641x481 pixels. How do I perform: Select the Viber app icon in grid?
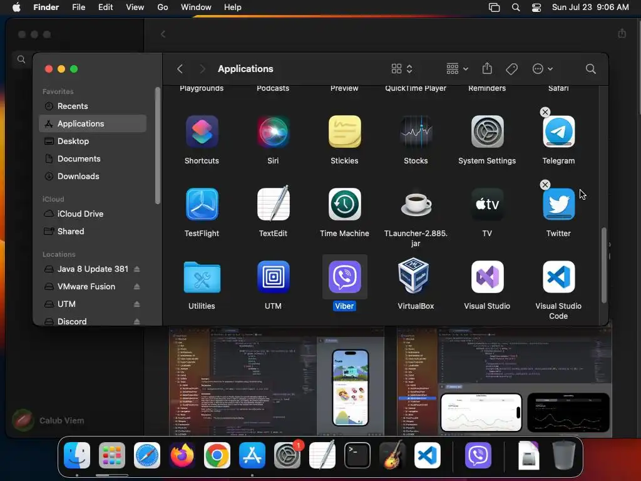pyautogui.click(x=345, y=277)
